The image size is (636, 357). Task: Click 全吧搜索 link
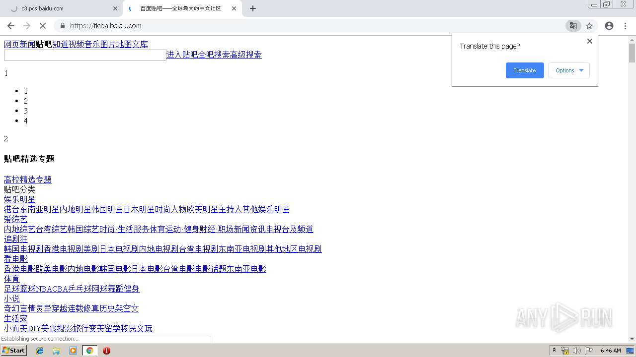pos(214,55)
